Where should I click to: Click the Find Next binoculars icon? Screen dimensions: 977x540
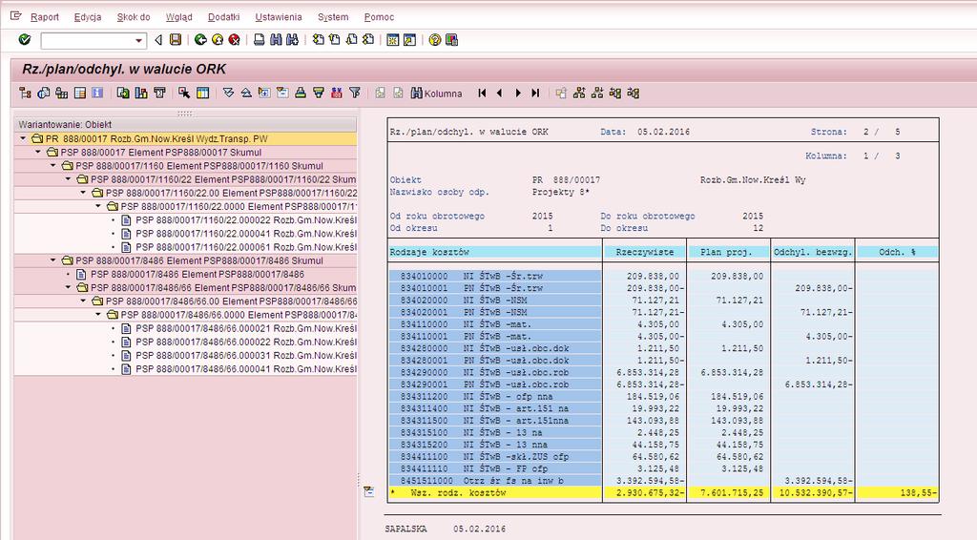coord(292,40)
